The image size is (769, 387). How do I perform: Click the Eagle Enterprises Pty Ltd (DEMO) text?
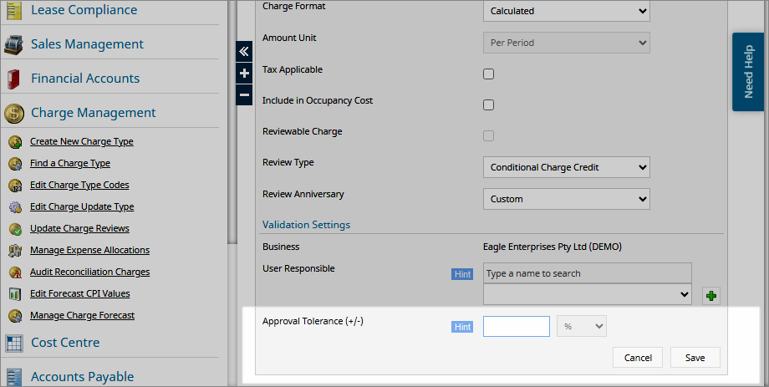click(x=553, y=247)
